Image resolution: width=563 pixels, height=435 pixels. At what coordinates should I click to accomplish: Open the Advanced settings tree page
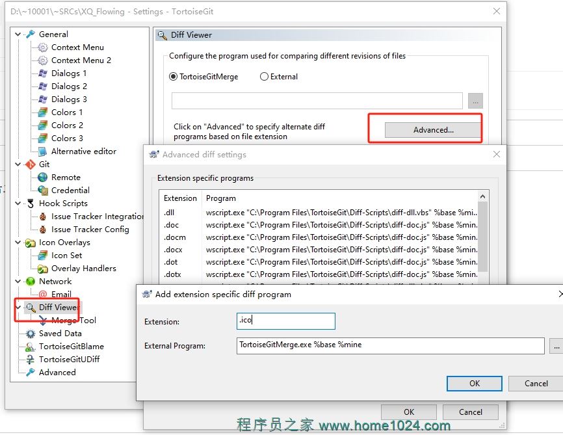(x=57, y=372)
